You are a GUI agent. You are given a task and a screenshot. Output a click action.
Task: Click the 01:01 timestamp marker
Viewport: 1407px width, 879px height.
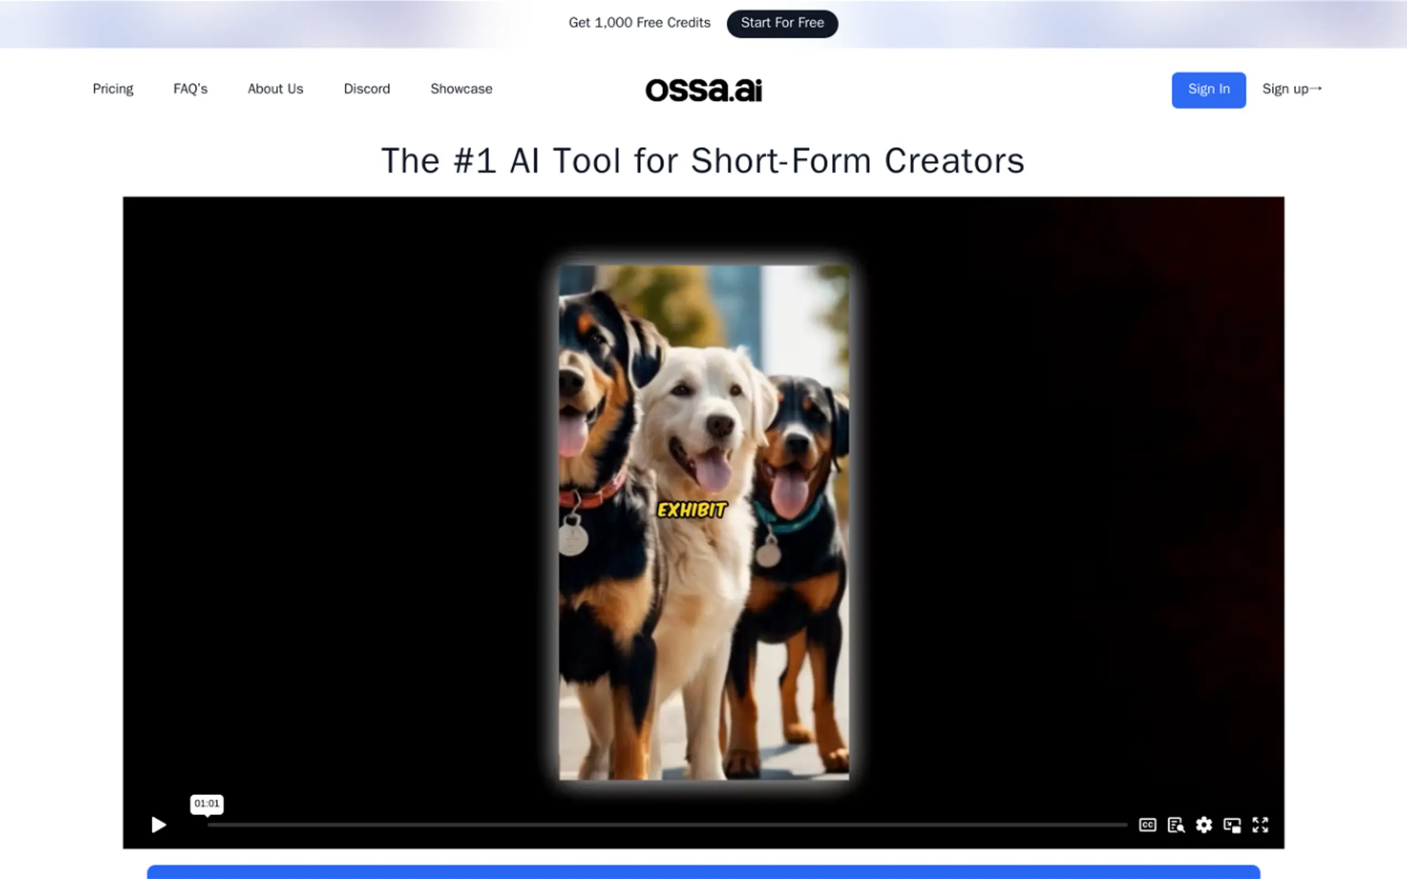(x=207, y=803)
